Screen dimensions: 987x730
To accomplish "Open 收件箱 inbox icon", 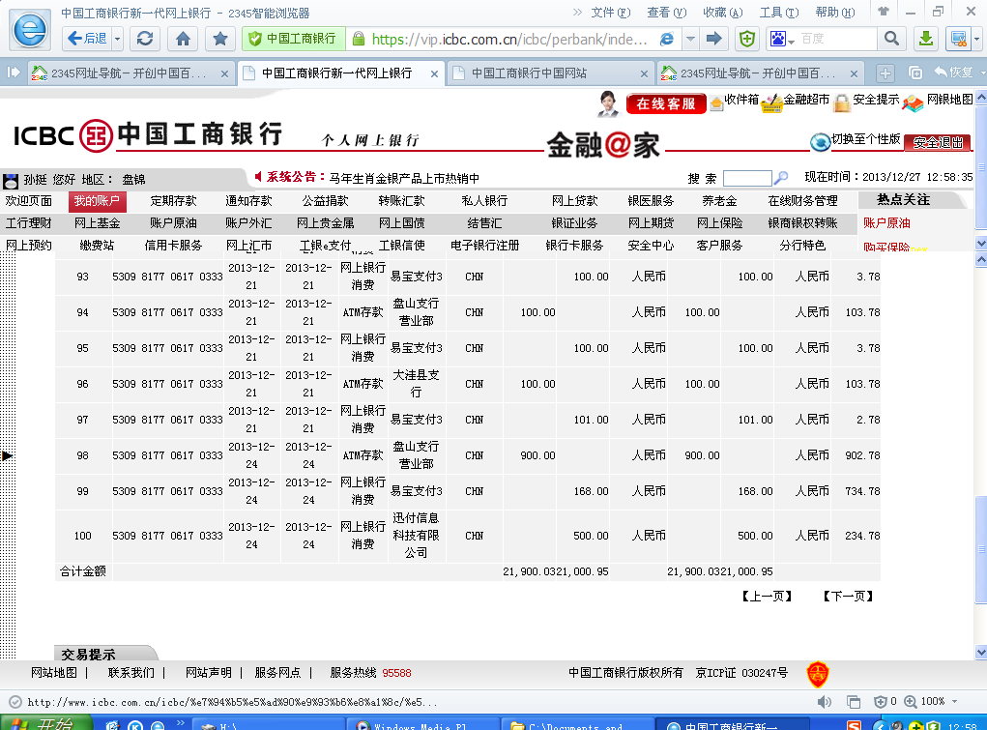I will click(x=716, y=103).
